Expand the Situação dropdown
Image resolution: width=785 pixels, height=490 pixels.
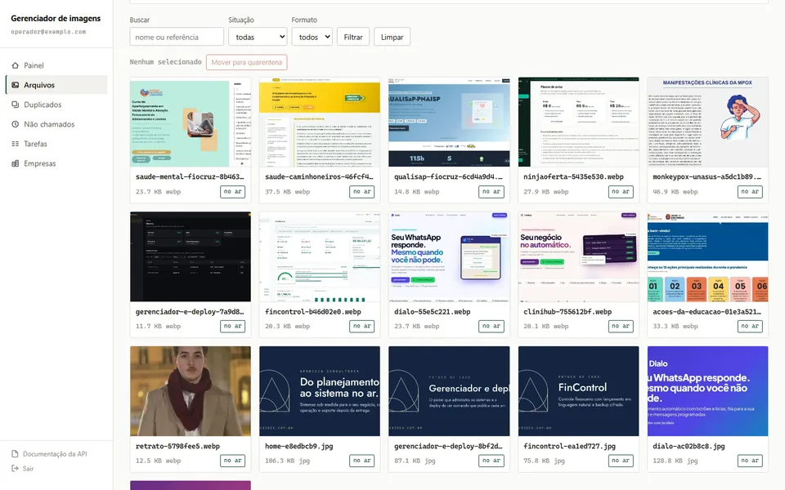pyautogui.click(x=258, y=37)
